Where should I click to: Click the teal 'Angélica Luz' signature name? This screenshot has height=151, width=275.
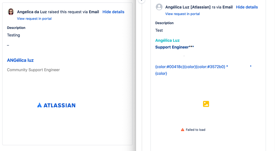point(167,40)
